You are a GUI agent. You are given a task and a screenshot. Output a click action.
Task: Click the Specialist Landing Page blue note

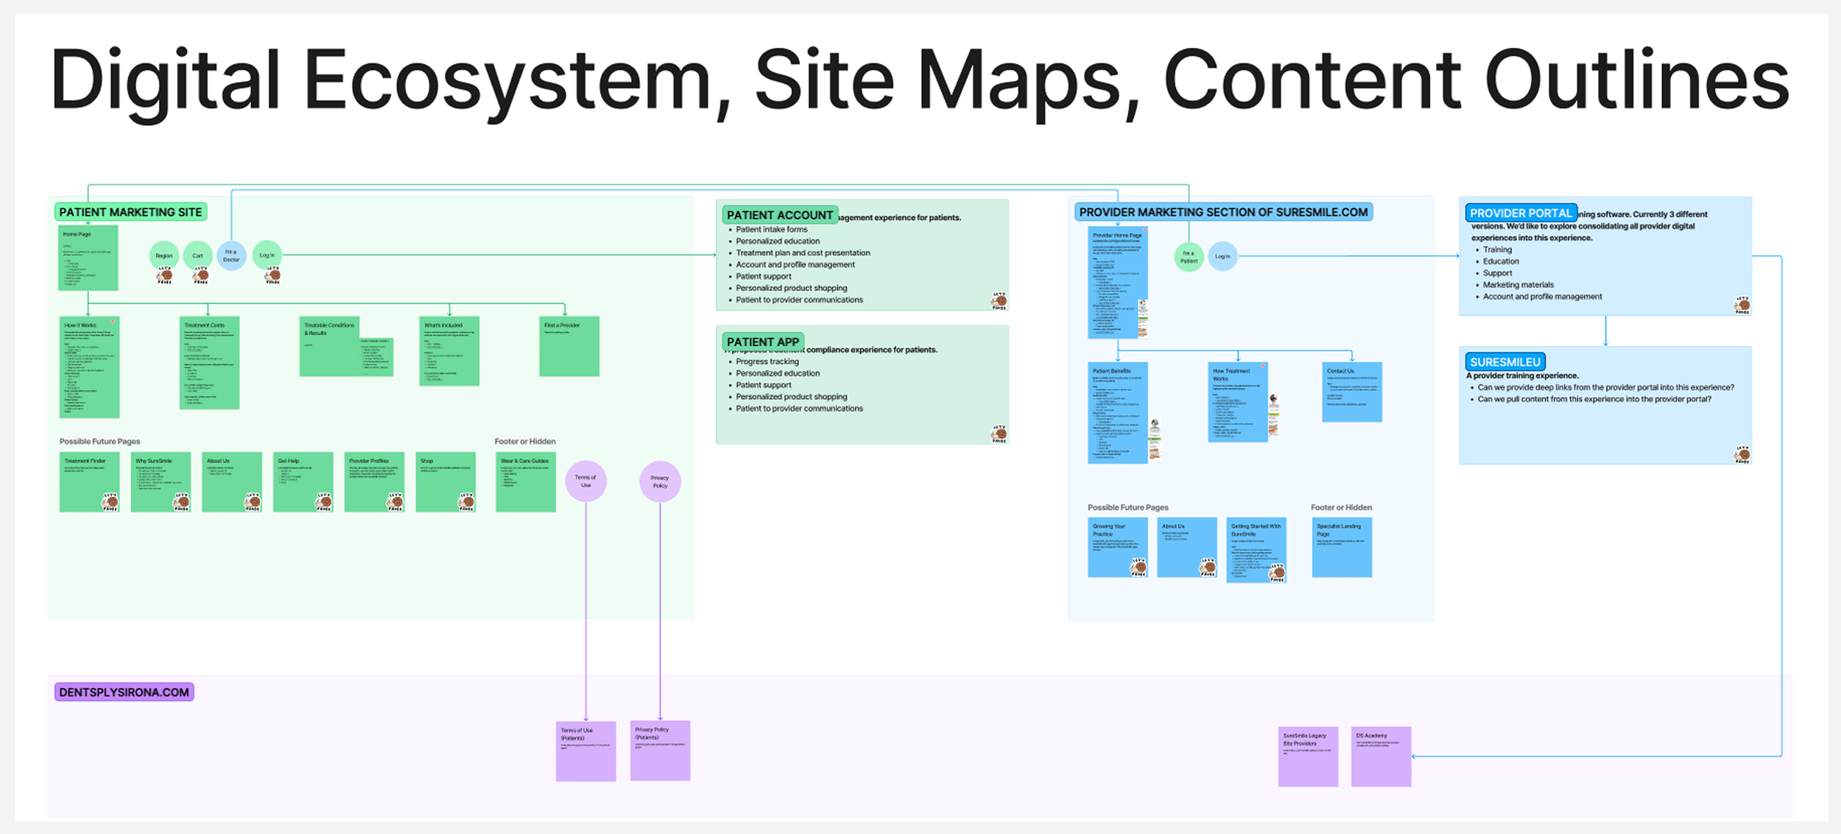(1341, 547)
